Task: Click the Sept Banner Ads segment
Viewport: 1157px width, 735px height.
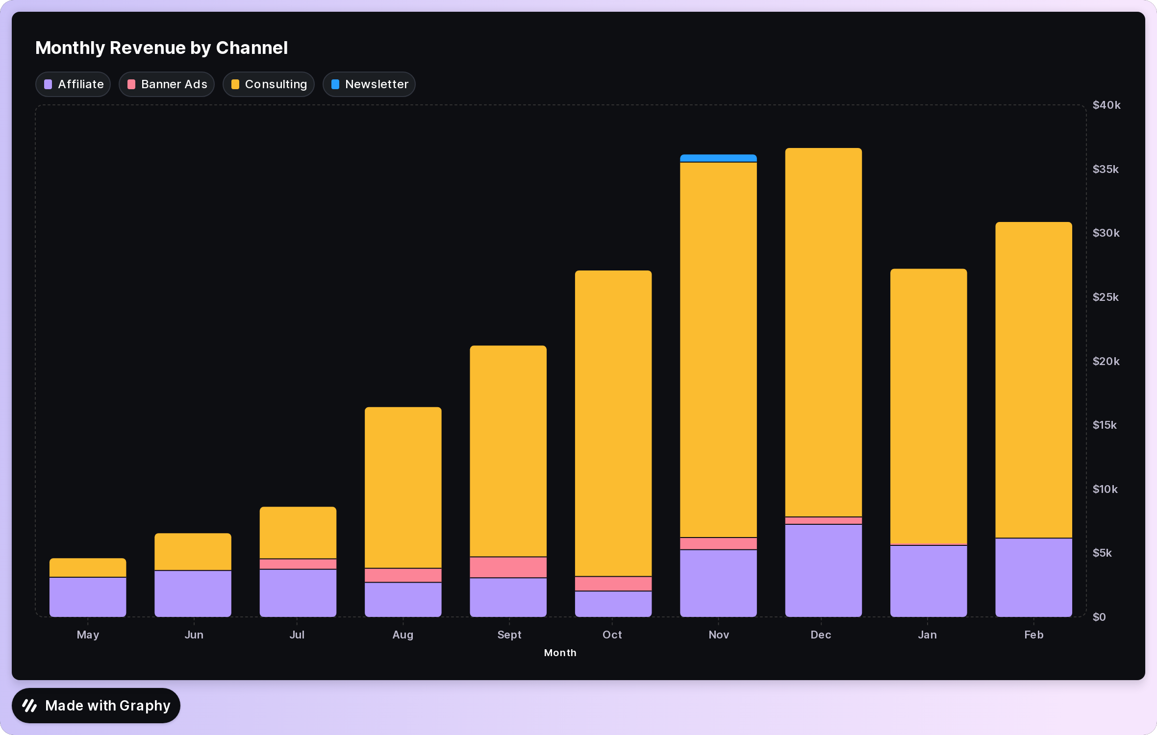Action: tap(508, 567)
